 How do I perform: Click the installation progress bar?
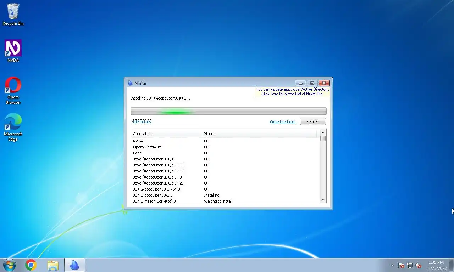pyautogui.click(x=228, y=111)
